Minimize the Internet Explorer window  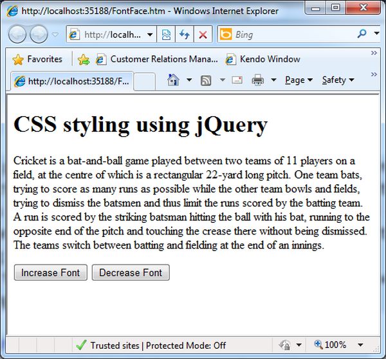315,8
